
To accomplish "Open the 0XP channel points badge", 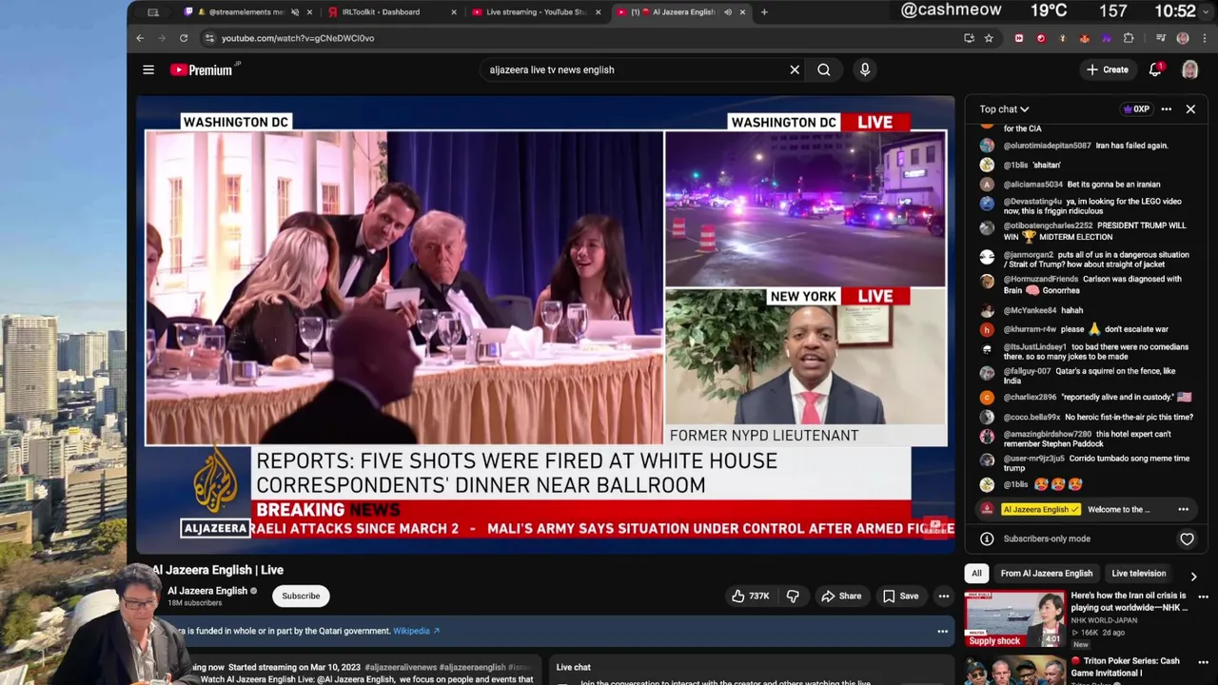I will pyautogui.click(x=1136, y=109).
